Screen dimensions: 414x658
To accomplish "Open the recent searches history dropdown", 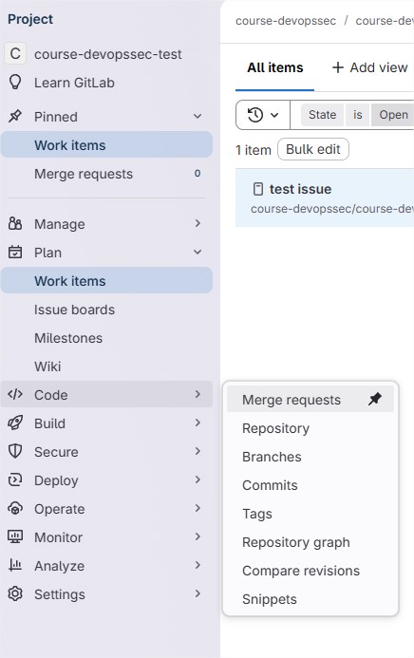I will (x=263, y=115).
